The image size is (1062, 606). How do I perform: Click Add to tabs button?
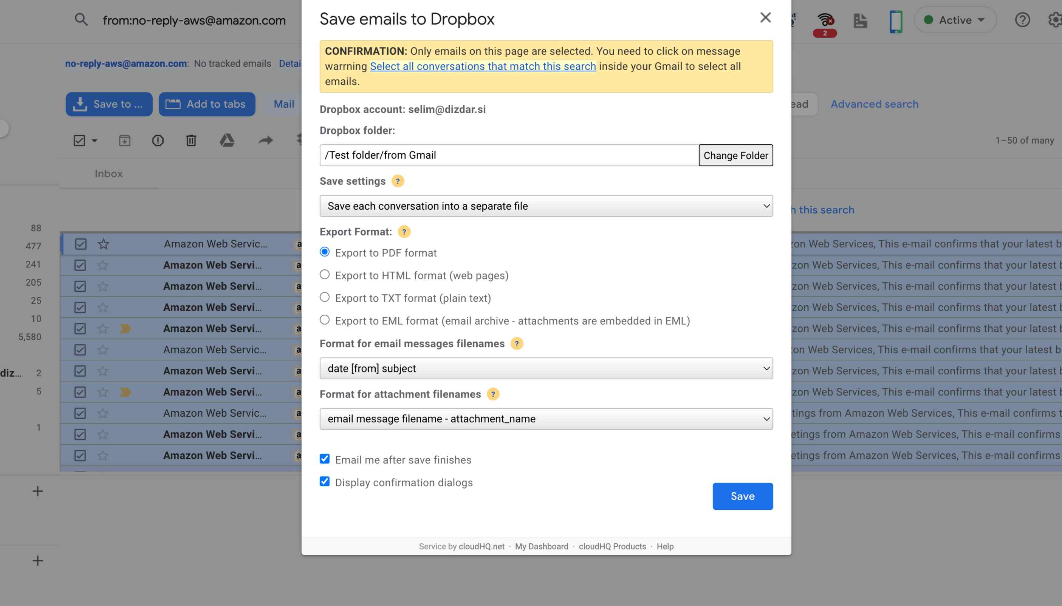207,104
